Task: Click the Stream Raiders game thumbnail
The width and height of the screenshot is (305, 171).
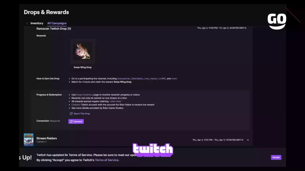Action: click(x=29, y=140)
